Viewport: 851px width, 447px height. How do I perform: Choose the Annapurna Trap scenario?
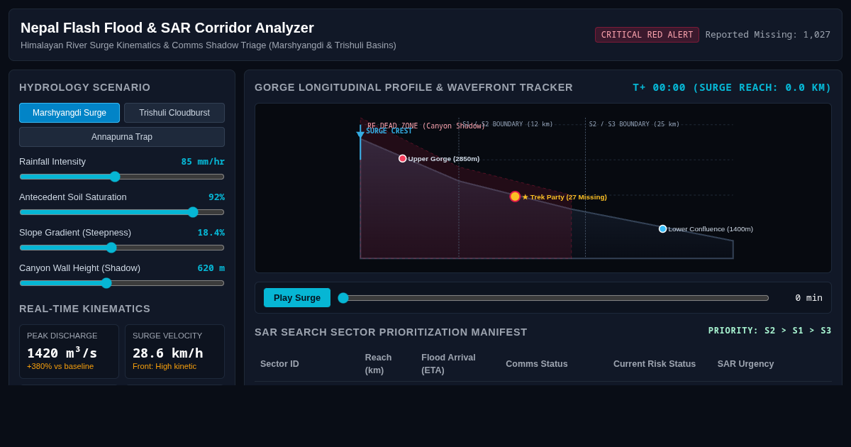(122, 137)
